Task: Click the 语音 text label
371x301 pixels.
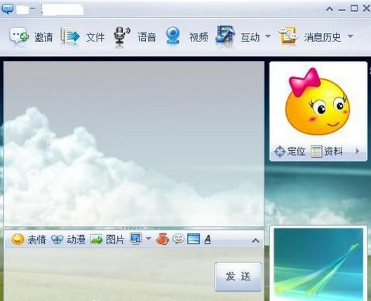Action: click(147, 37)
